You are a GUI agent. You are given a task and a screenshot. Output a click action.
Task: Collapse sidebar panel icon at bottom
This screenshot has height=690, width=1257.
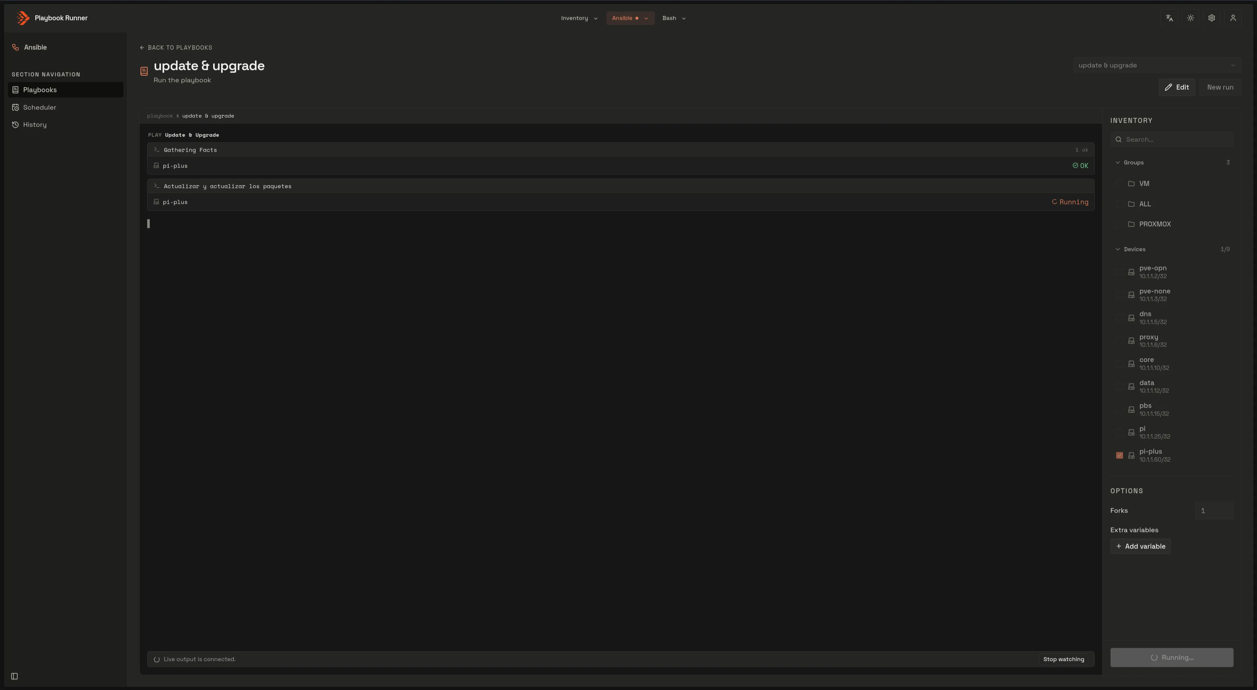pyautogui.click(x=15, y=676)
